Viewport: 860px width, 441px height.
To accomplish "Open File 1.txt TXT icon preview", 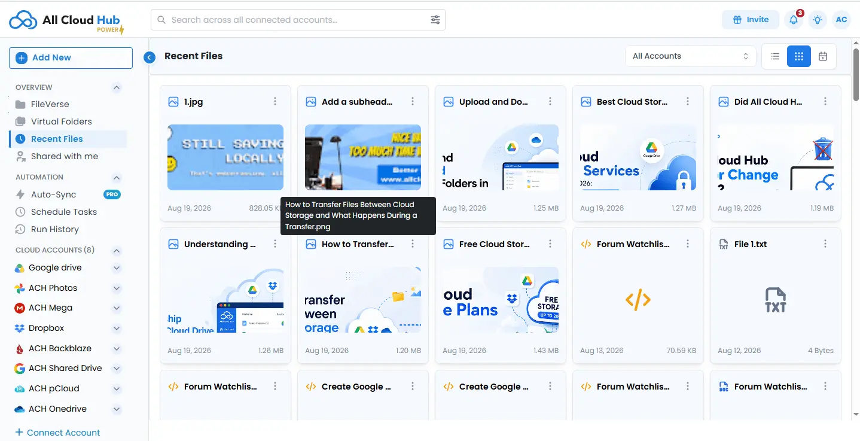I will click(x=776, y=300).
